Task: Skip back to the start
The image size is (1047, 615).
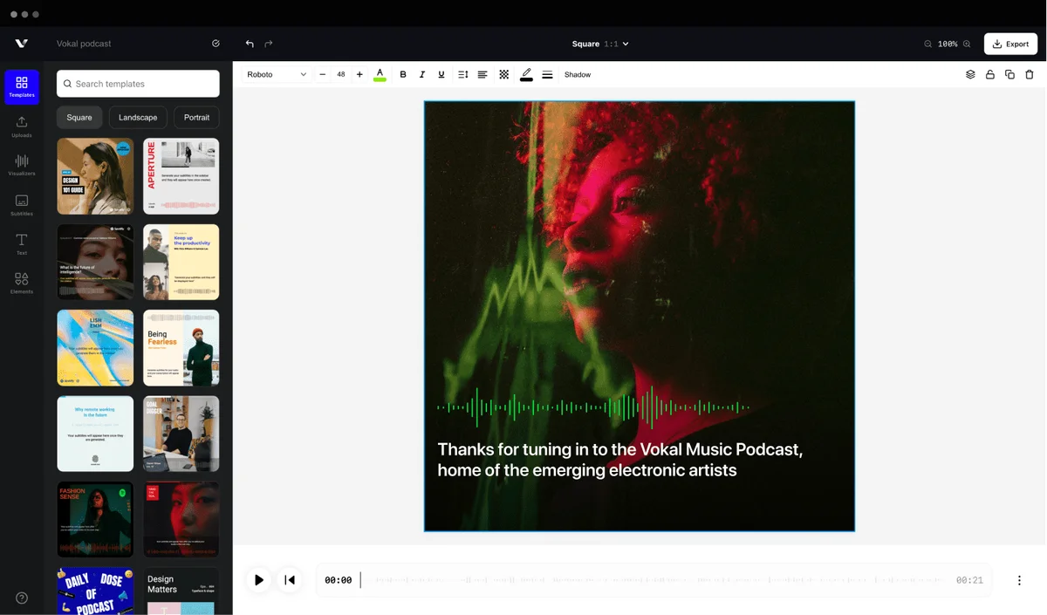Action: tap(290, 580)
